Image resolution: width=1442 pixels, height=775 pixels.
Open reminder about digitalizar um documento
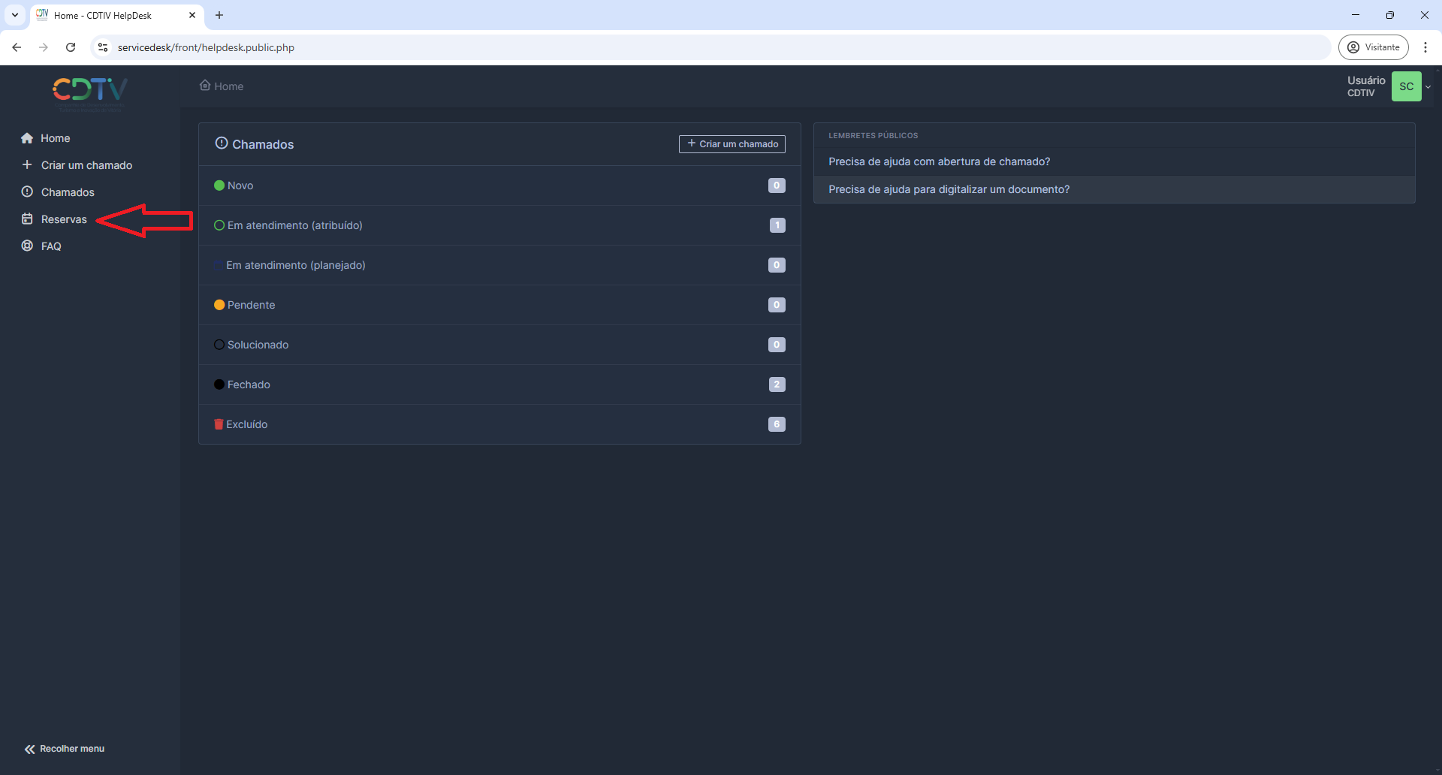(949, 189)
